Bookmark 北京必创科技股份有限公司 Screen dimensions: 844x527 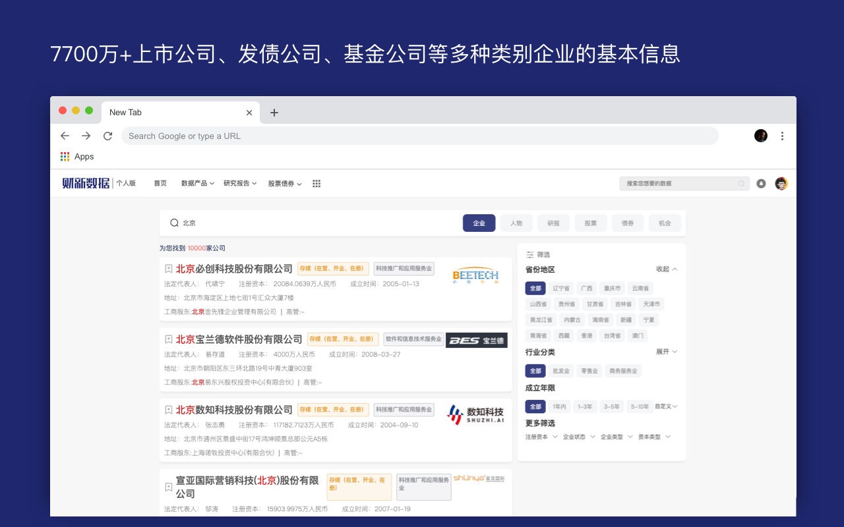point(169,269)
